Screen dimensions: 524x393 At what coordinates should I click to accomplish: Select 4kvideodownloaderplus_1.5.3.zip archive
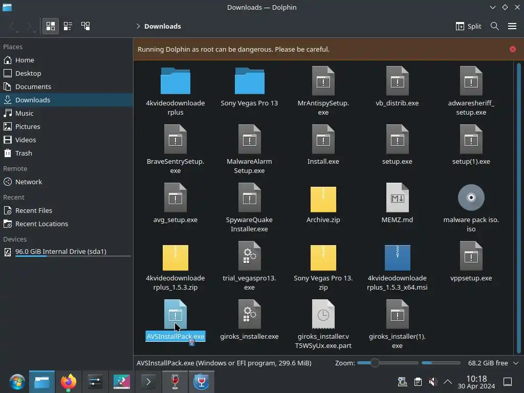[176, 258]
